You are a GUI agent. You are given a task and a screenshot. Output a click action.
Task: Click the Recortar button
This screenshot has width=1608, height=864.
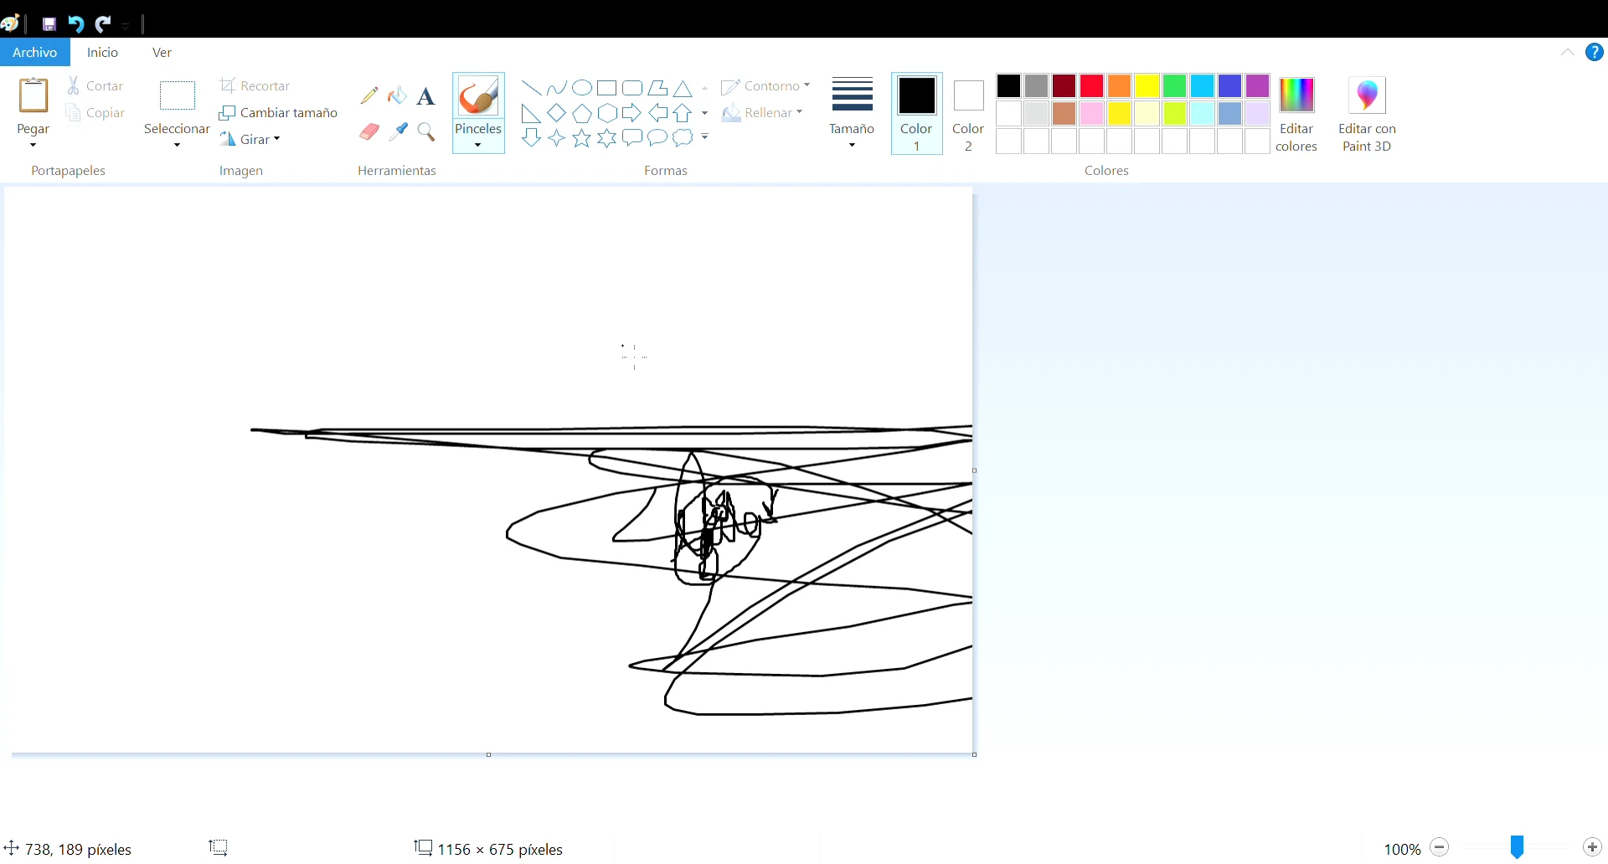(255, 85)
